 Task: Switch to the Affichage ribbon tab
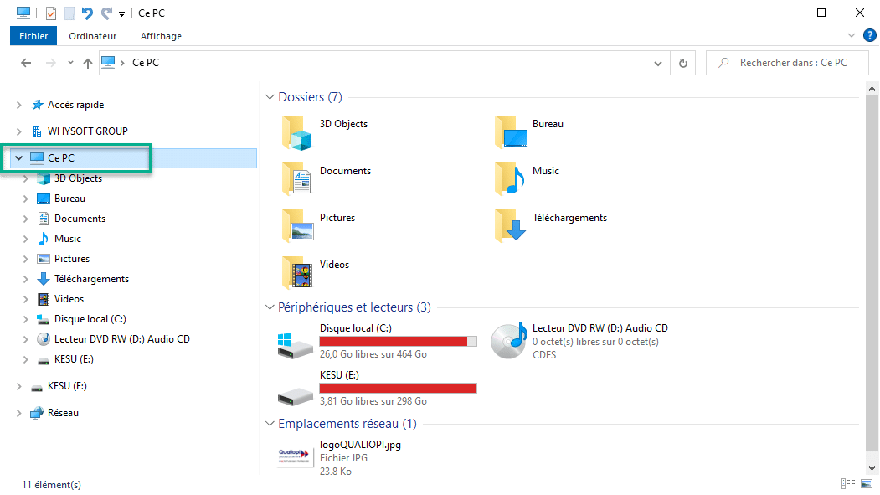pos(161,36)
